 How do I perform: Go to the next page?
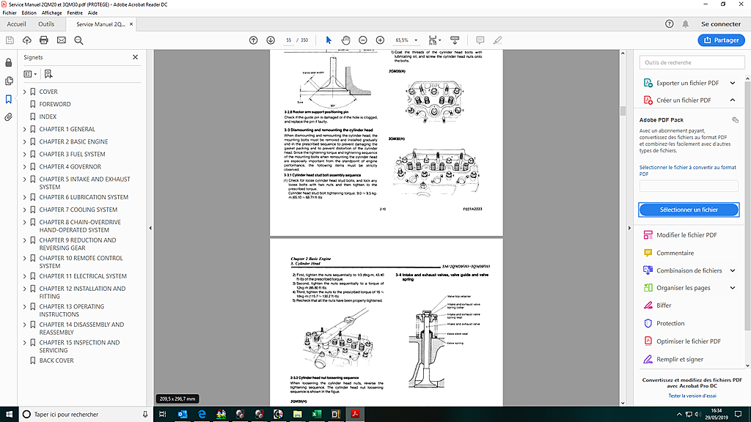[x=271, y=40]
